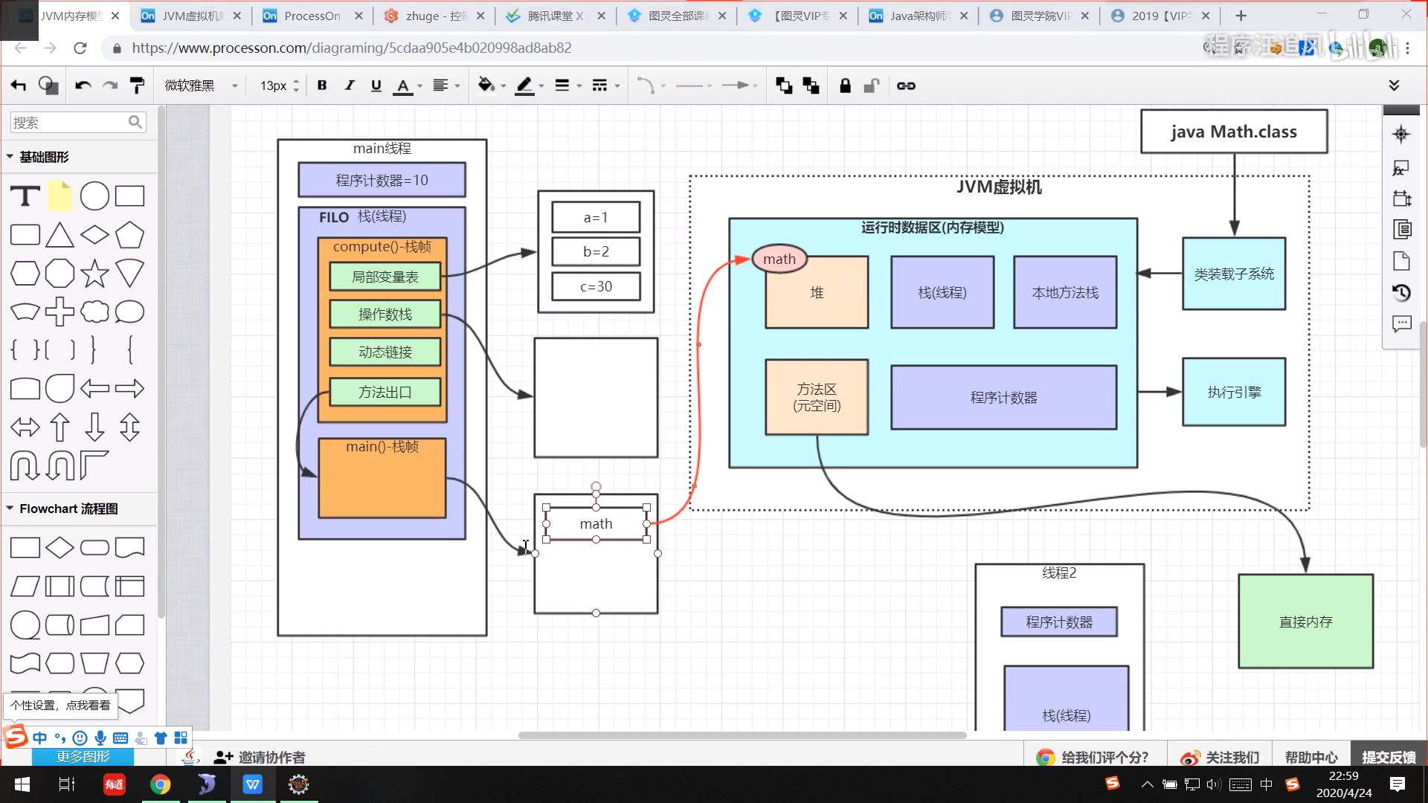This screenshot has width=1428, height=803.
Task: Open the 微软雅黑 font family dropdown
Action: tap(201, 86)
